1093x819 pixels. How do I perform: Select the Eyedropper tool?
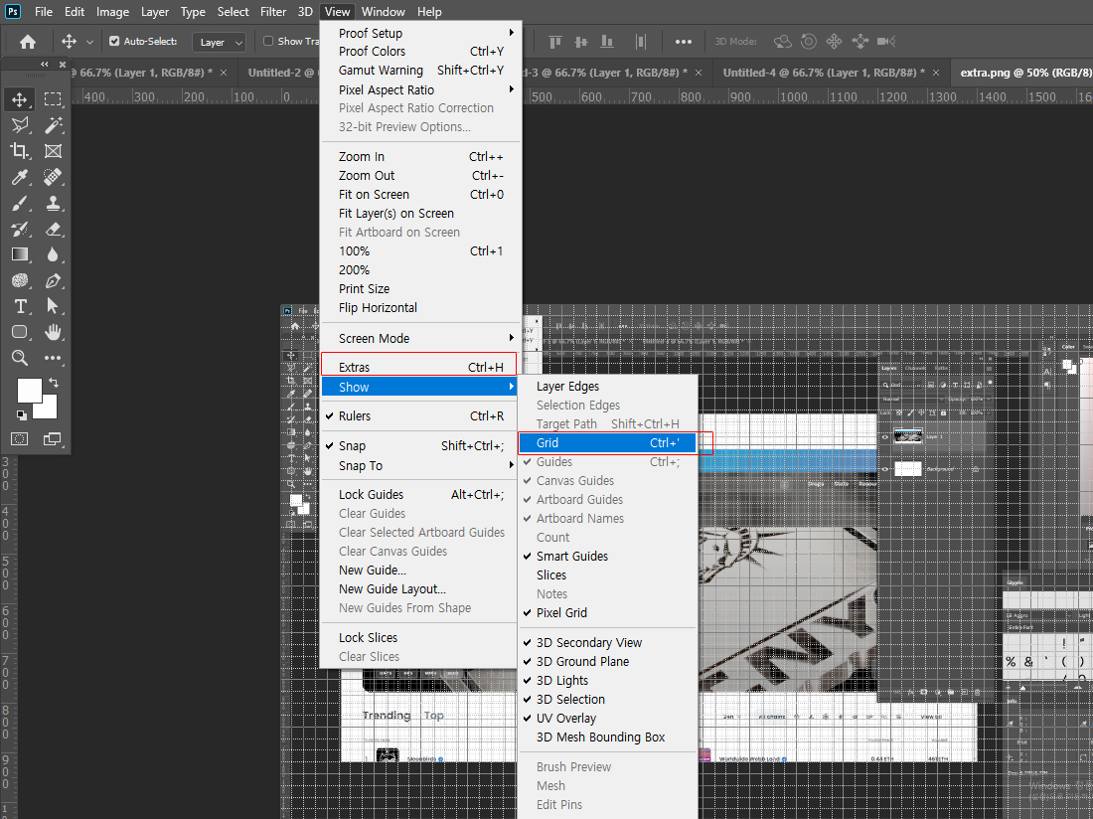pos(20,177)
